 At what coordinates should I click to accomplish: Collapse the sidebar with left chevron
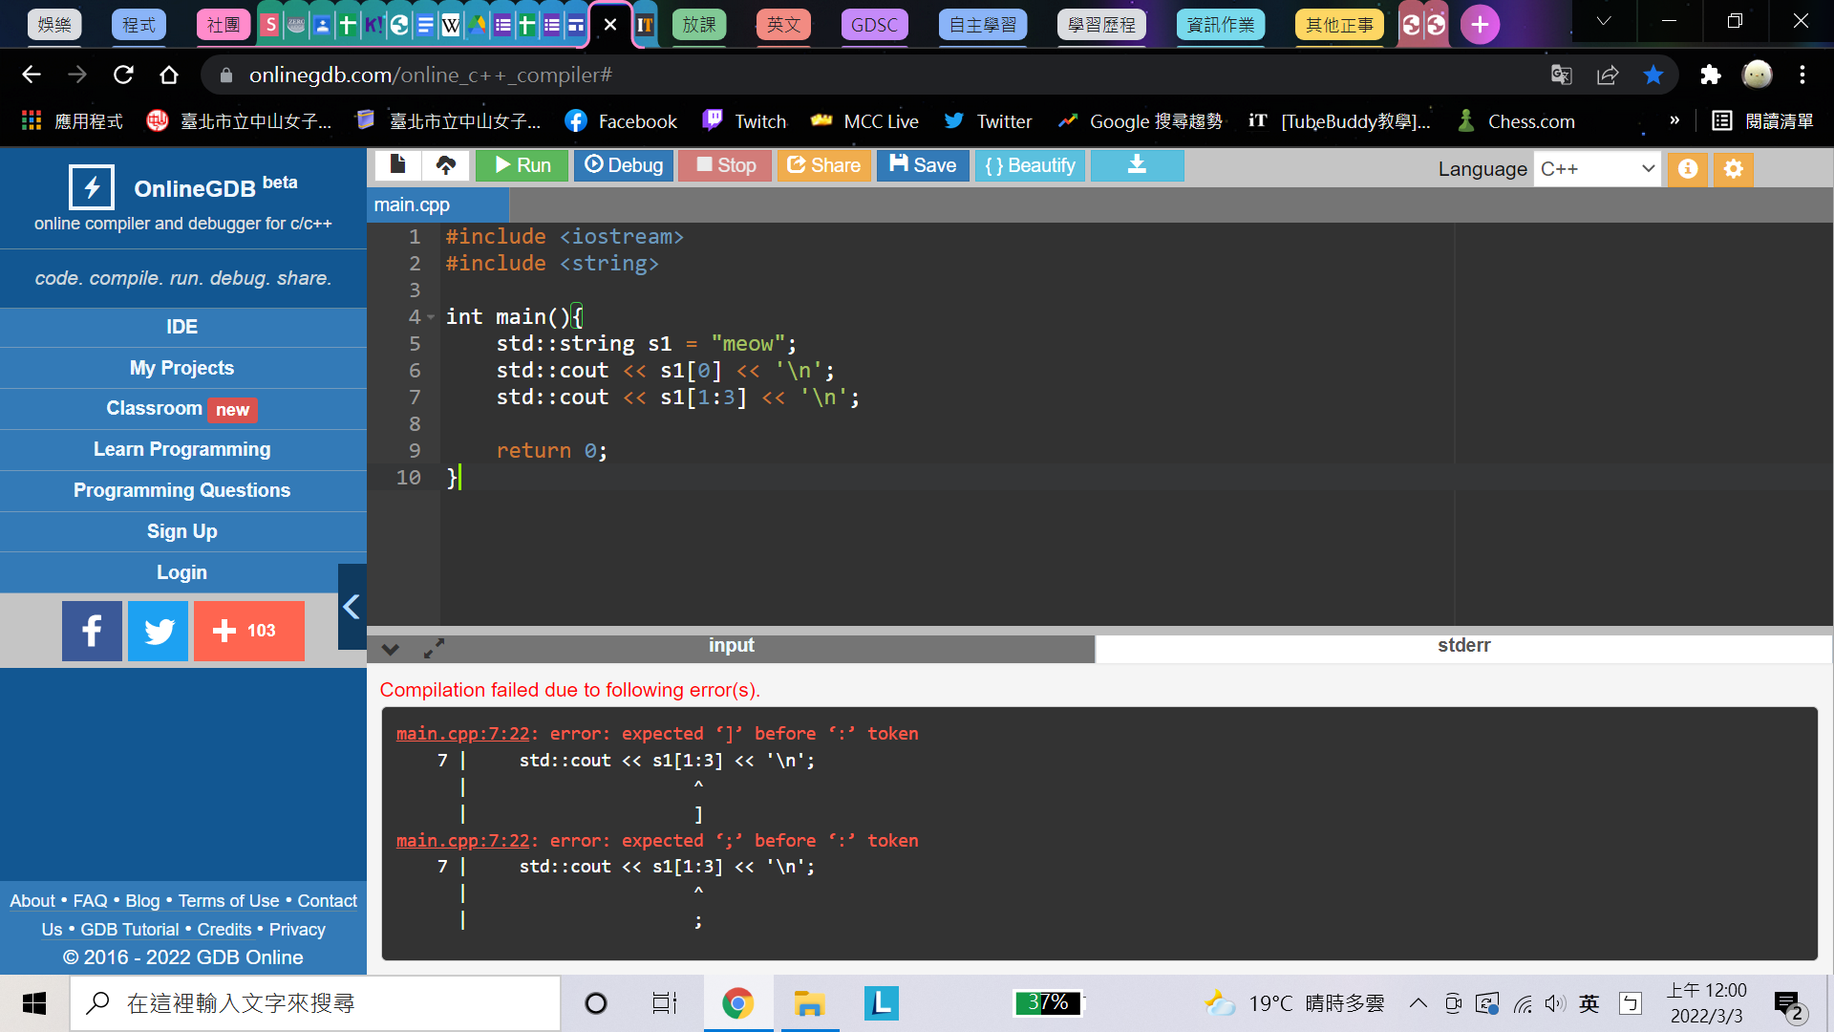[352, 607]
